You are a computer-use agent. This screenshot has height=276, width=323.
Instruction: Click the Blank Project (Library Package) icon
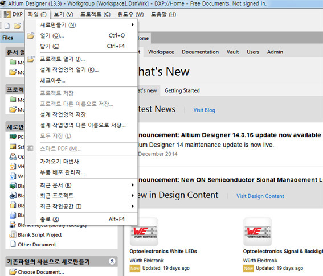(x=13, y=225)
